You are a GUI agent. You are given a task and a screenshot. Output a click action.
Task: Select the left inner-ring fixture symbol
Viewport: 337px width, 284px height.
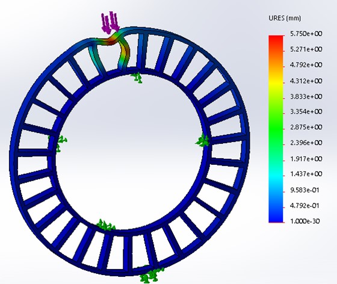click(x=58, y=143)
